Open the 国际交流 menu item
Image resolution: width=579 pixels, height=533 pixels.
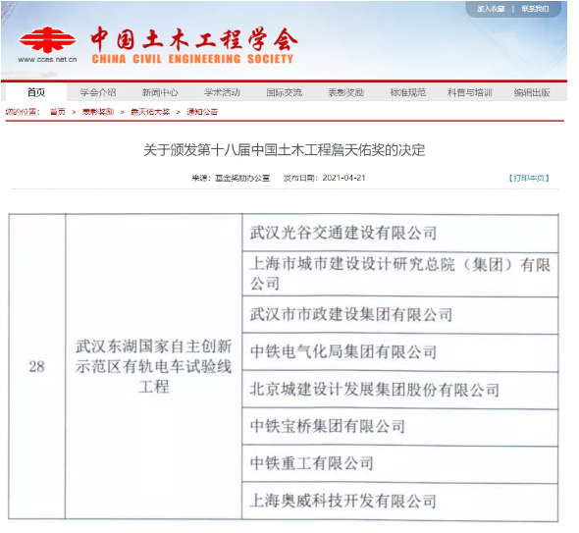click(x=284, y=92)
